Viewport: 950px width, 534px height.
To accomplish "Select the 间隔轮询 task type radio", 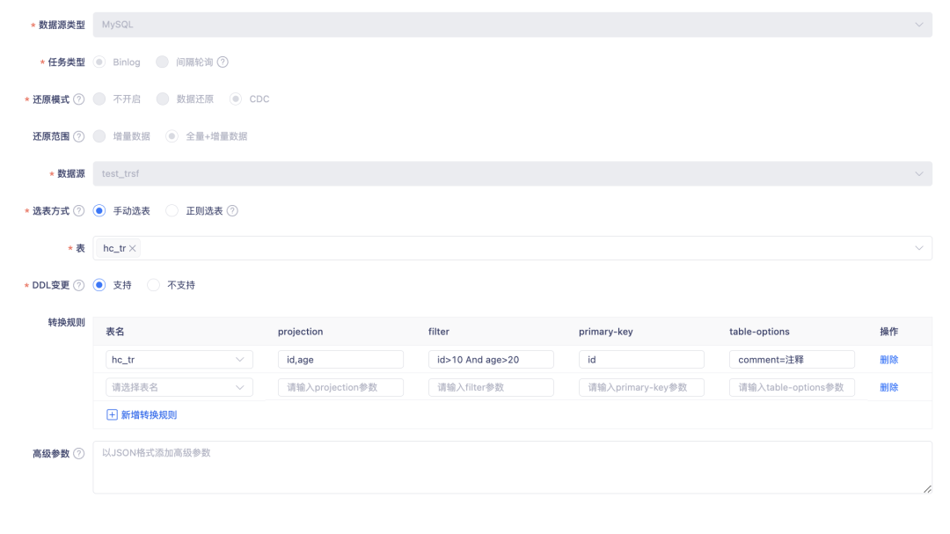I will pyautogui.click(x=163, y=62).
